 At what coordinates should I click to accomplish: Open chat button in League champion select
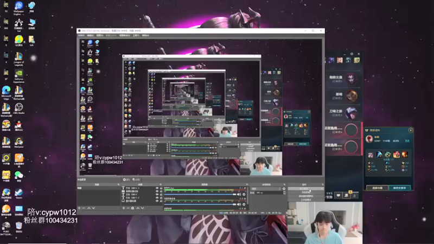point(338,195)
